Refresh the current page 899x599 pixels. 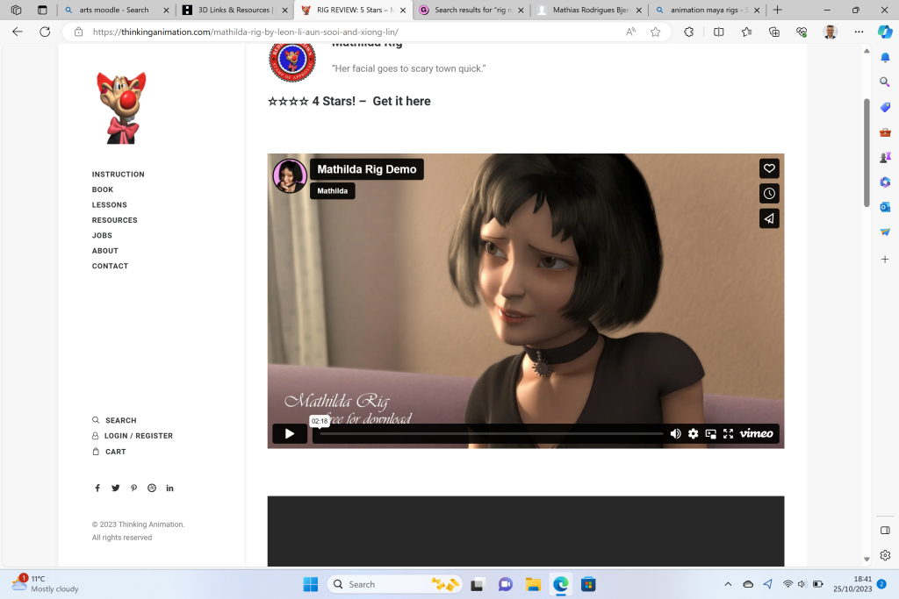(45, 32)
